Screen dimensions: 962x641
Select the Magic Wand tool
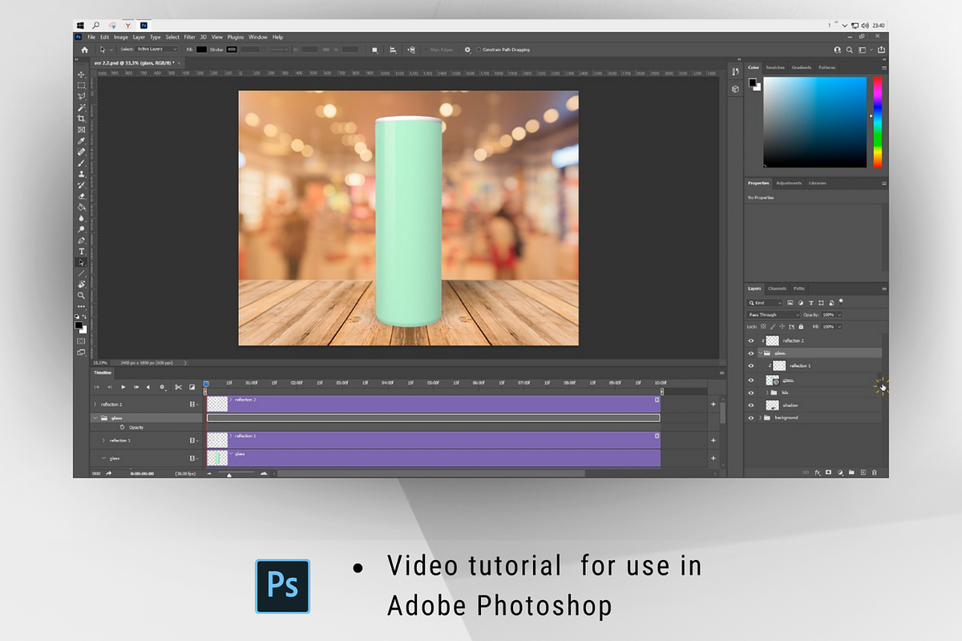[x=82, y=108]
